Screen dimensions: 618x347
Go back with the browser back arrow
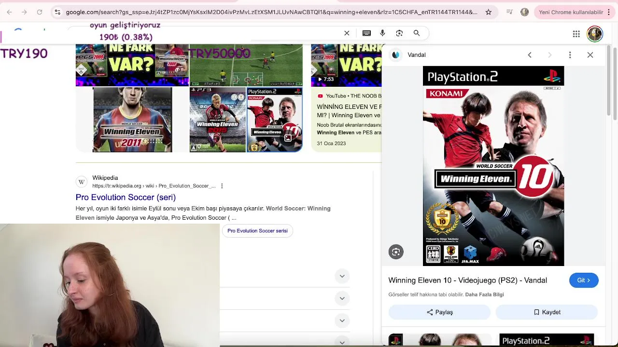(x=9, y=12)
